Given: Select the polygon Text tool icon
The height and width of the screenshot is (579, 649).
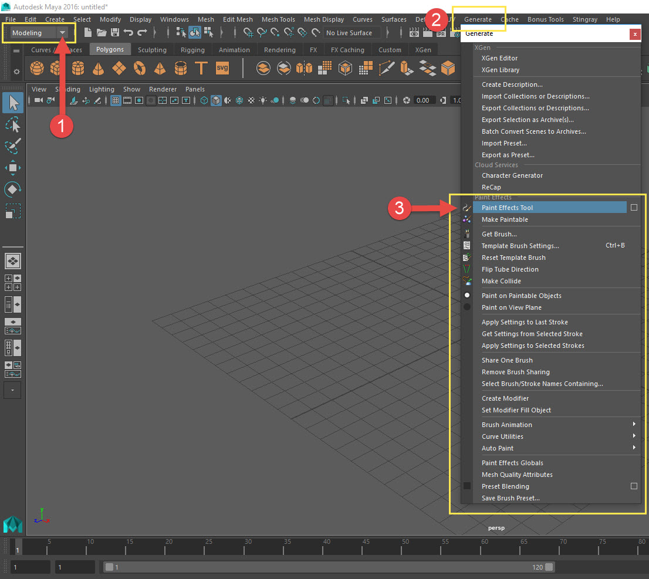Looking at the screenshot, I should coord(201,67).
